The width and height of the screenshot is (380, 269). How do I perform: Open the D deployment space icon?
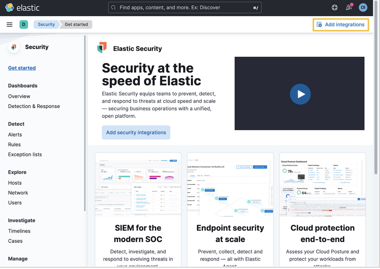(x=24, y=24)
